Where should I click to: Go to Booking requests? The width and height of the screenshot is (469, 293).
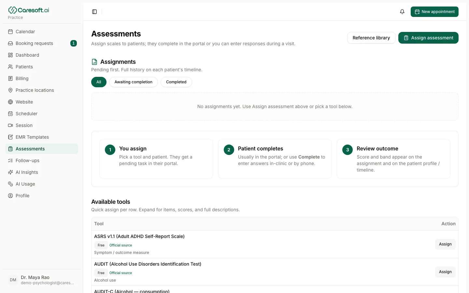click(42, 43)
